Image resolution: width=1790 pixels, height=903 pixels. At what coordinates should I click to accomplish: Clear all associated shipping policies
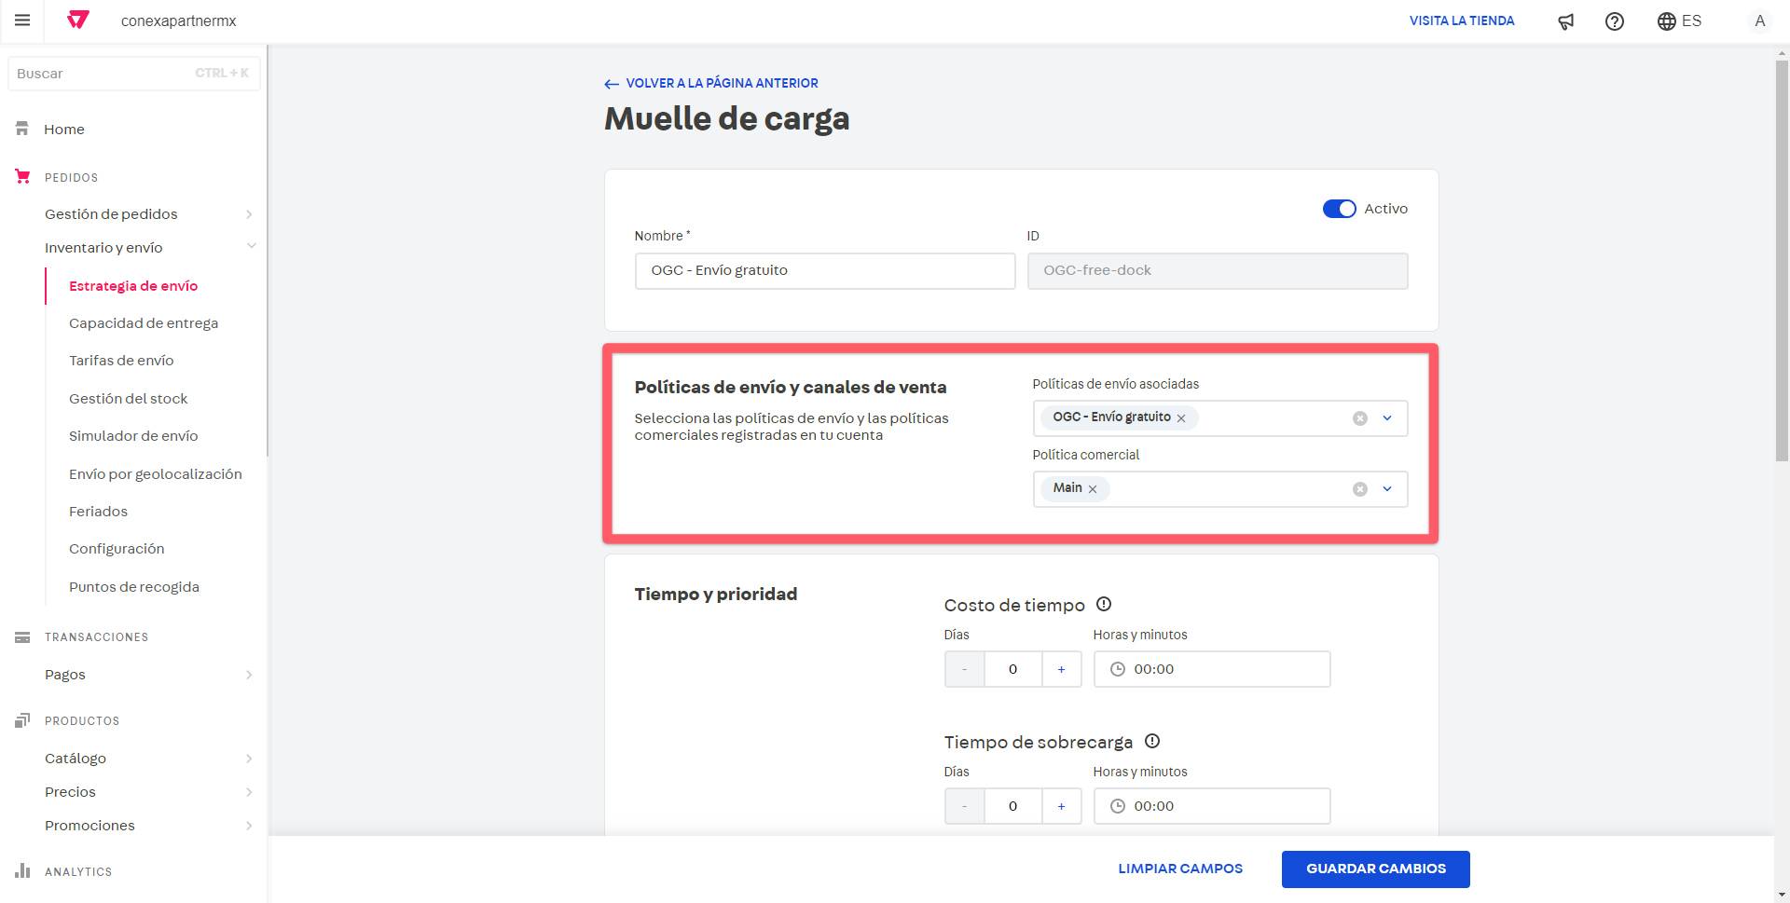pyautogui.click(x=1360, y=418)
